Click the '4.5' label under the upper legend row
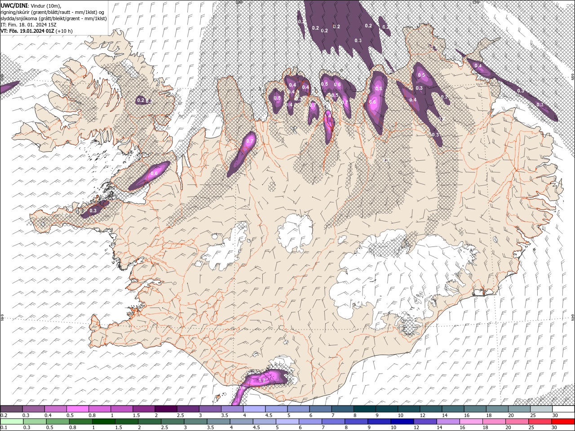Viewport: 575px width, 431px height. tap(269, 415)
